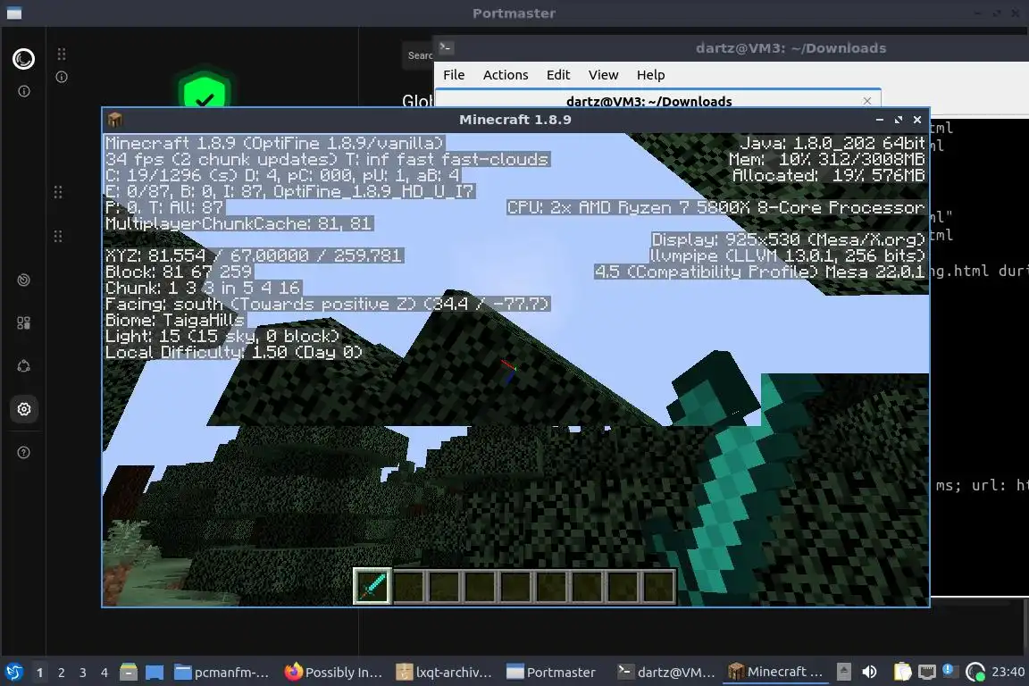Select the diamond sword hotbar slot
The height and width of the screenshot is (686, 1029).
(372, 586)
